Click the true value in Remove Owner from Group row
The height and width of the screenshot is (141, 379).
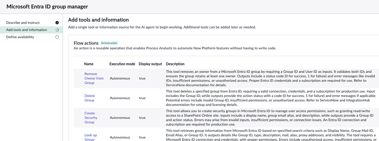(142, 78)
